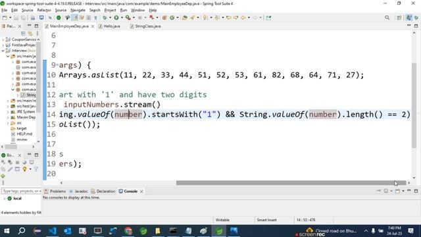Switch to the StringClass.java editor tab
The width and height of the screenshot is (421, 237).
[x=145, y=26]
